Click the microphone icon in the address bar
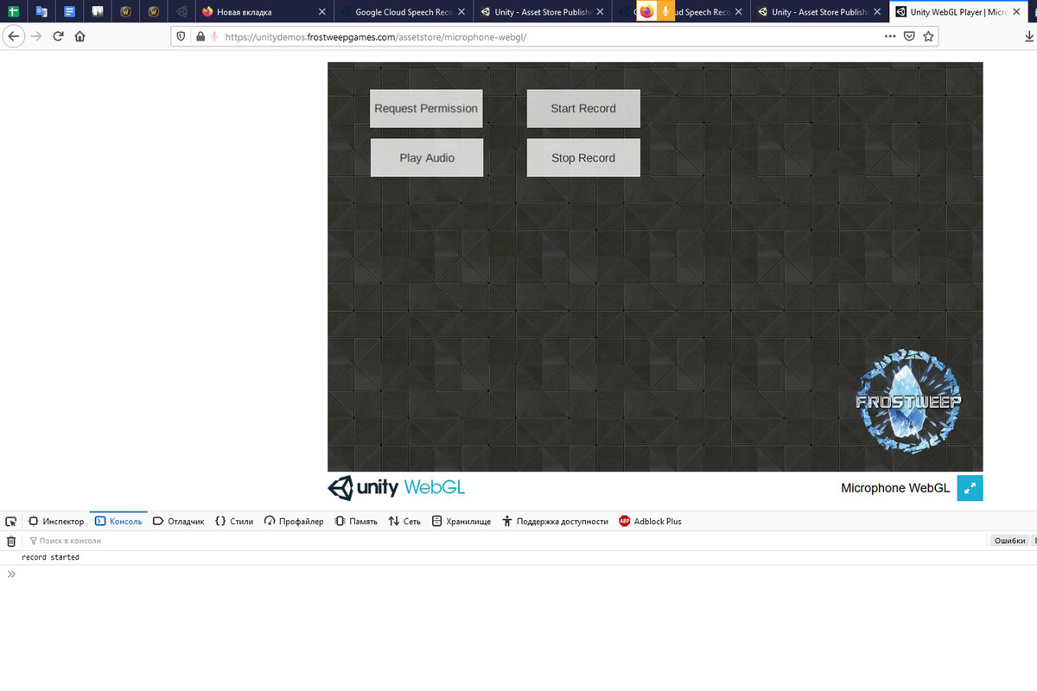1037x691 pixels. (213, 36)
